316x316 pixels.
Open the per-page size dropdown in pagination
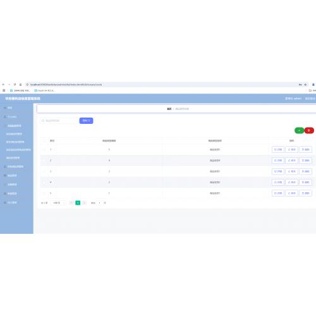click(x=58, y=203)
